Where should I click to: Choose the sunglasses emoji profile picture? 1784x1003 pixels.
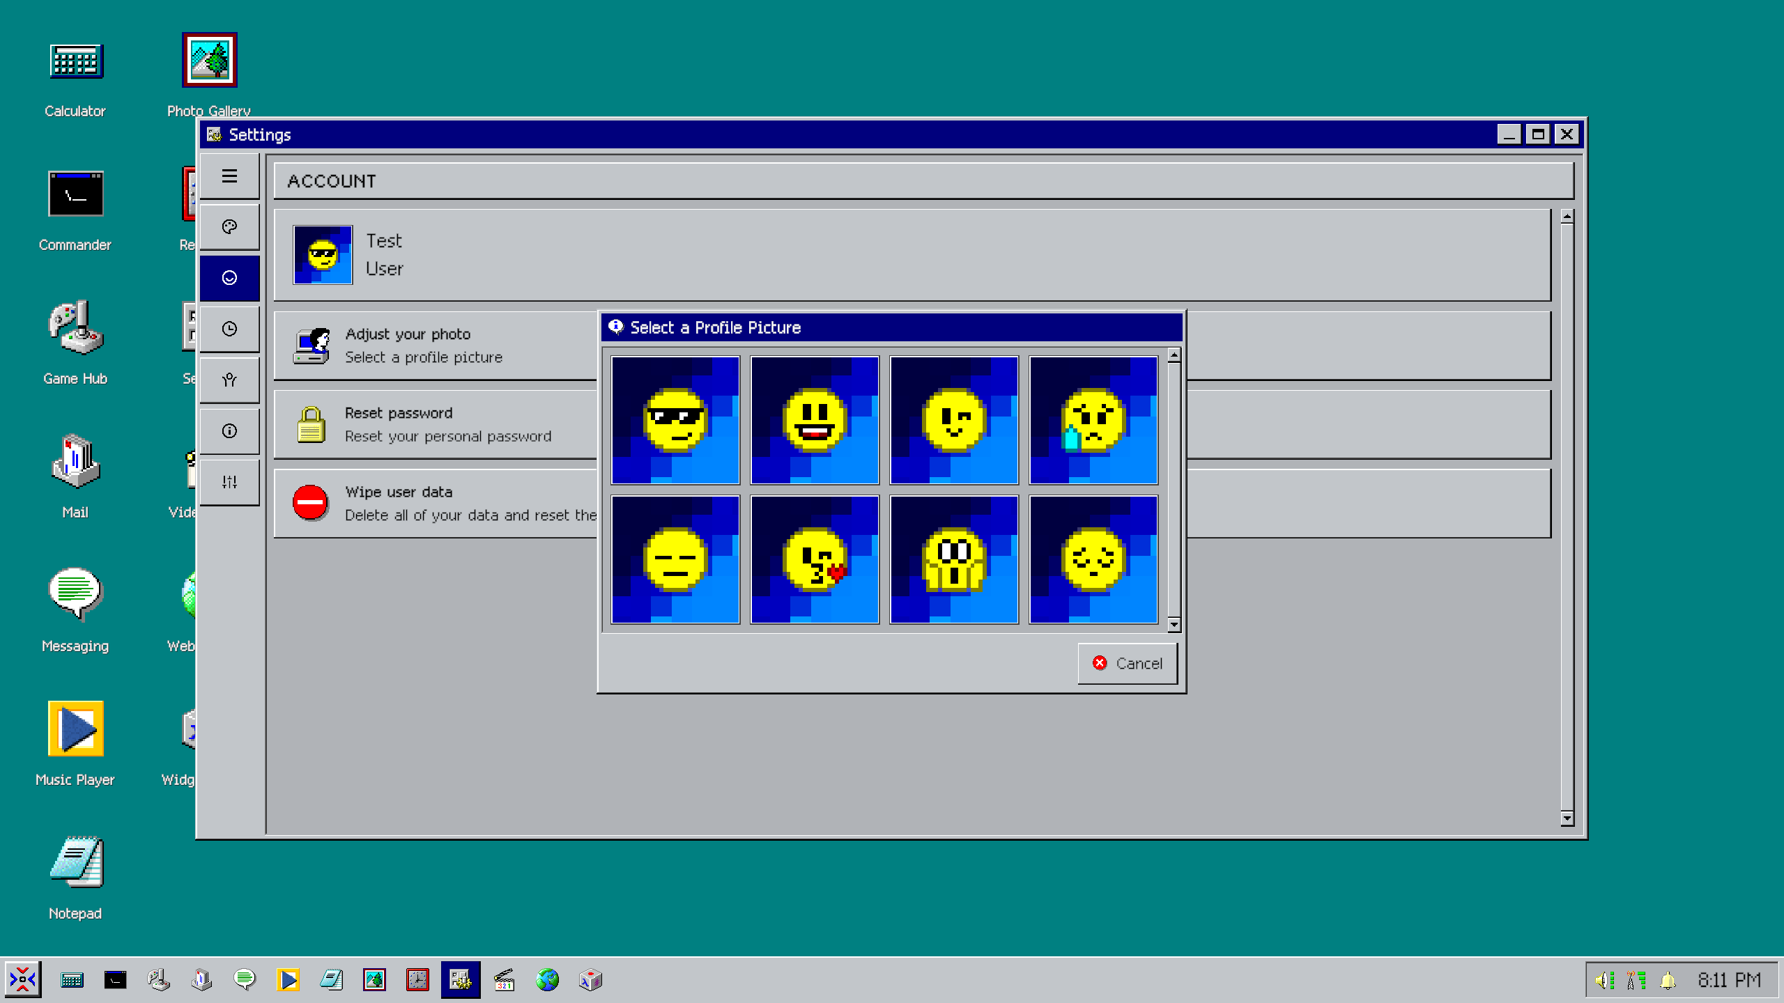(x=675, y=420)
